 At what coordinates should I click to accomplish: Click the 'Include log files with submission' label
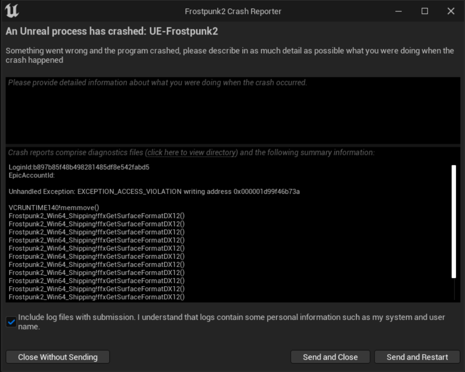click(231, 322)
